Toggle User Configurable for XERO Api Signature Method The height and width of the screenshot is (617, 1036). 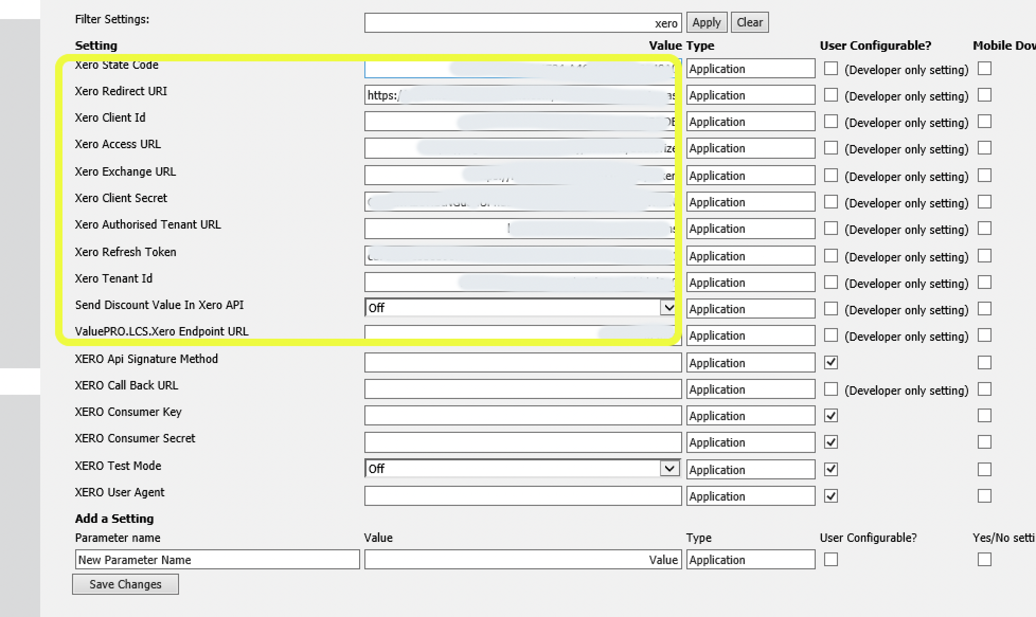pyautogui.click(x=831, y=362)
